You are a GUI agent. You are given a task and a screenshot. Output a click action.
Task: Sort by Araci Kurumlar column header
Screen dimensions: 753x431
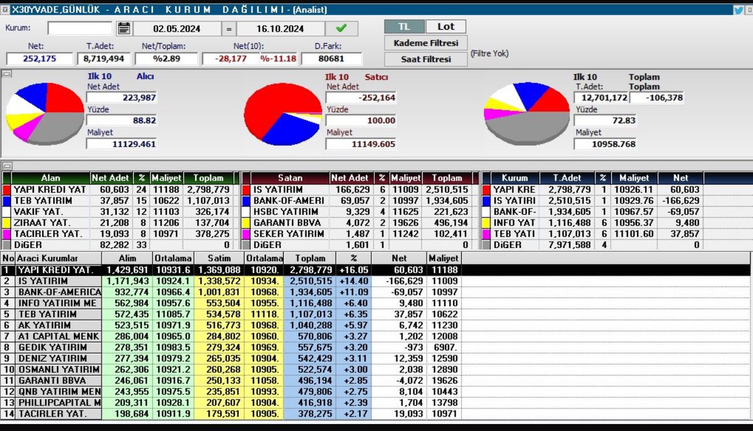(x=59, y=258)
